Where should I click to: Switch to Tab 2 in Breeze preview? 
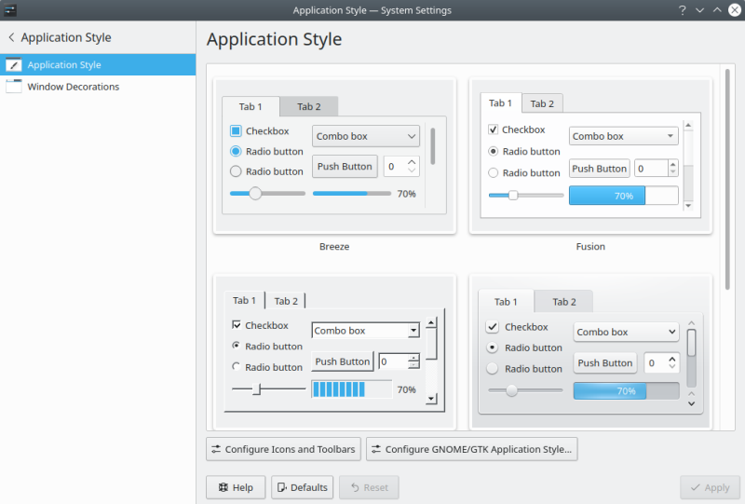(309, 106)
